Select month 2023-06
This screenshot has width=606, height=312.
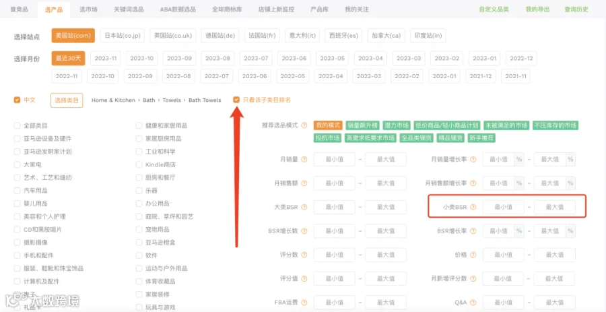294,59
